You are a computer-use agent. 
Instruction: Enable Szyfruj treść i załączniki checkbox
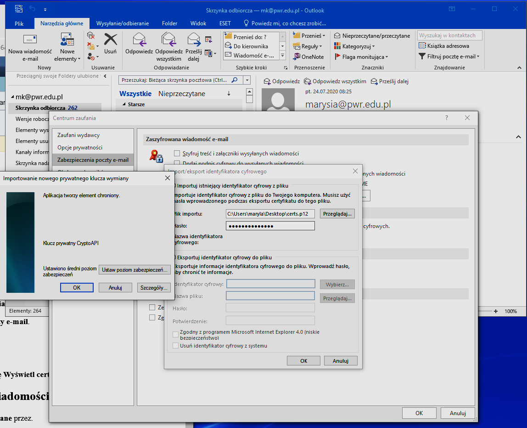[177, 153]
